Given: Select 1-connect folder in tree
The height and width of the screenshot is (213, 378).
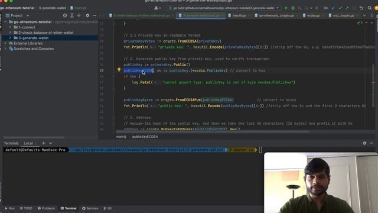Looking at the screenshot, I should pyautogui.click(x=27, y=27).
